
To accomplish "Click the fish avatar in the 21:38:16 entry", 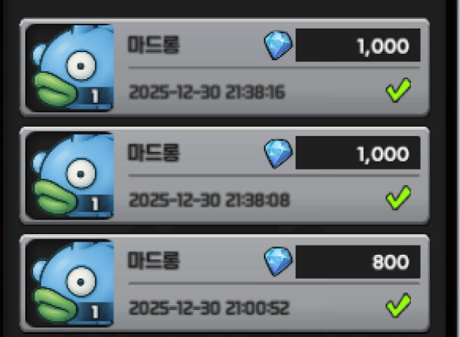I will (70, 68).
